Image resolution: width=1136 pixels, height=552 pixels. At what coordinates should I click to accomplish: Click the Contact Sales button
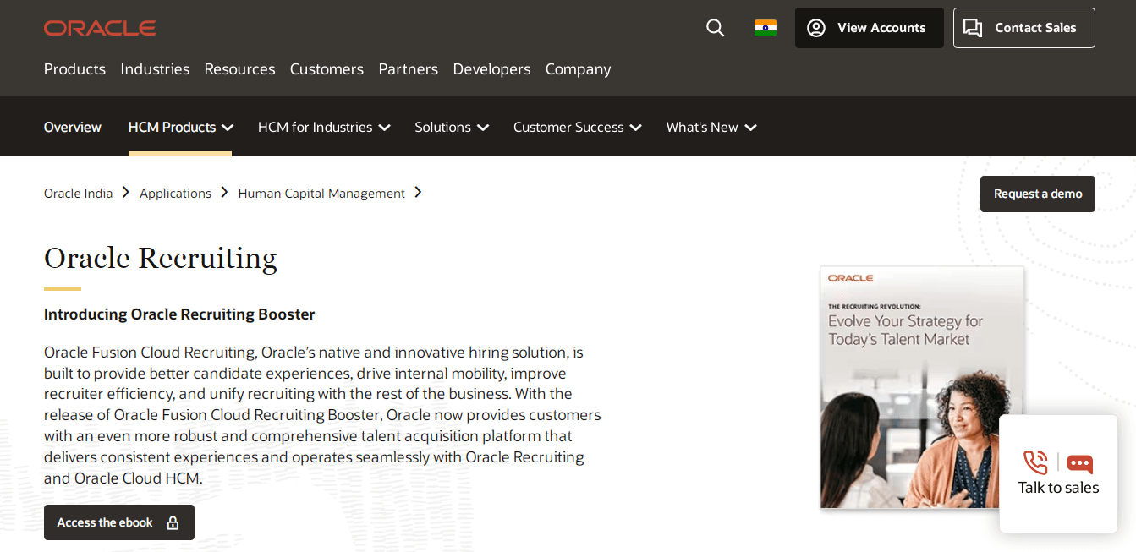[x=1023, y=28]
